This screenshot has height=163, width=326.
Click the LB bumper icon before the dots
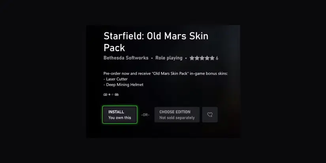point(105,94)
